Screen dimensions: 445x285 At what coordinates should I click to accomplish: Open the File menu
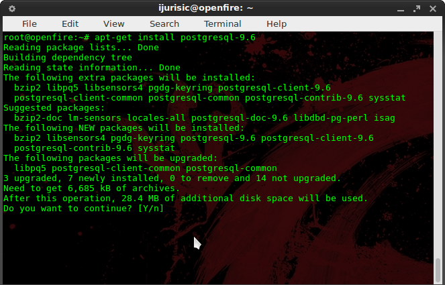point(30,24)
